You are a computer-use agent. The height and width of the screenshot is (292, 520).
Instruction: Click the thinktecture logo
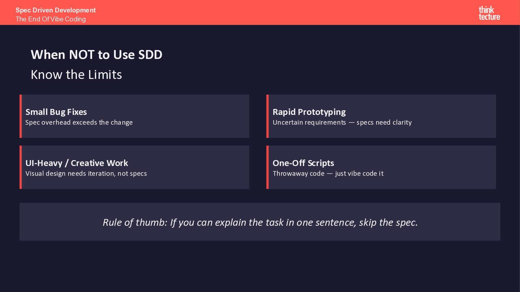point(489,13)
